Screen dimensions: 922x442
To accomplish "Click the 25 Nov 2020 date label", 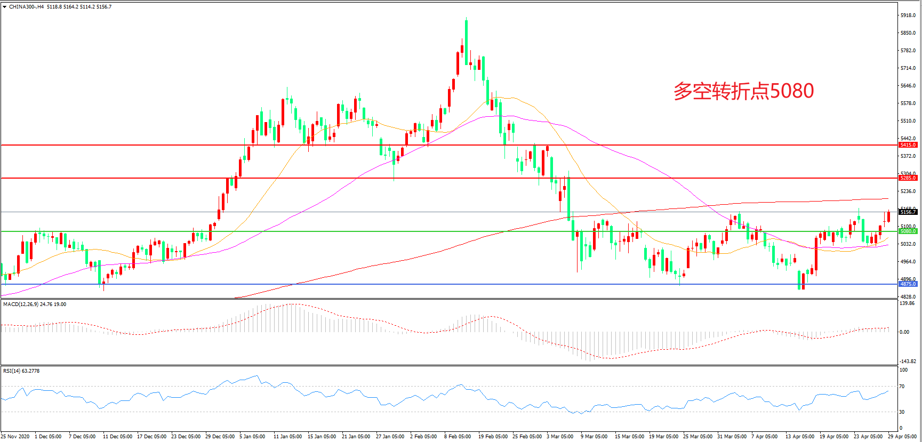I will [x=15, y=437].
